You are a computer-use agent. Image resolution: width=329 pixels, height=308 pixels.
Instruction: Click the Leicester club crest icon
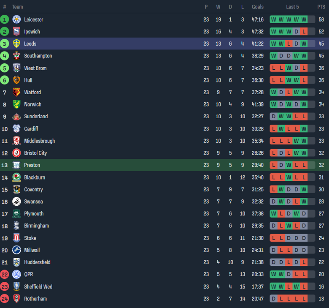coord(16,19)
